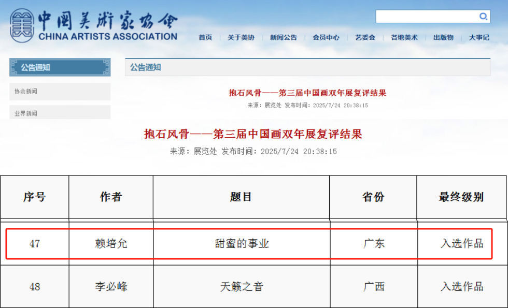Focus the search input field
This screenshot has width=508, height=308.
[x=426, y=17]
